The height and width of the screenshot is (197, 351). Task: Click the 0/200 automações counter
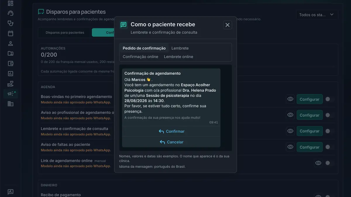[x=49, y=55]
